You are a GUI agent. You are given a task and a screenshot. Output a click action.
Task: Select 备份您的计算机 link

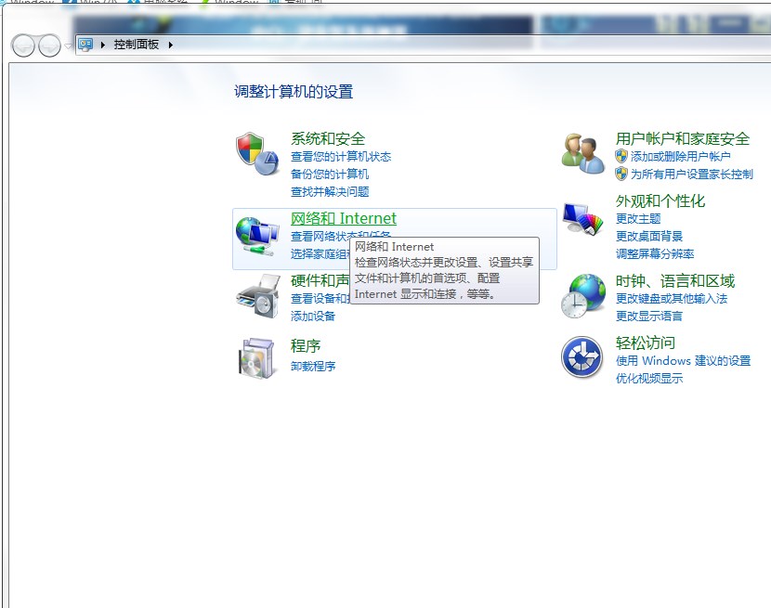tap(330, 174)
